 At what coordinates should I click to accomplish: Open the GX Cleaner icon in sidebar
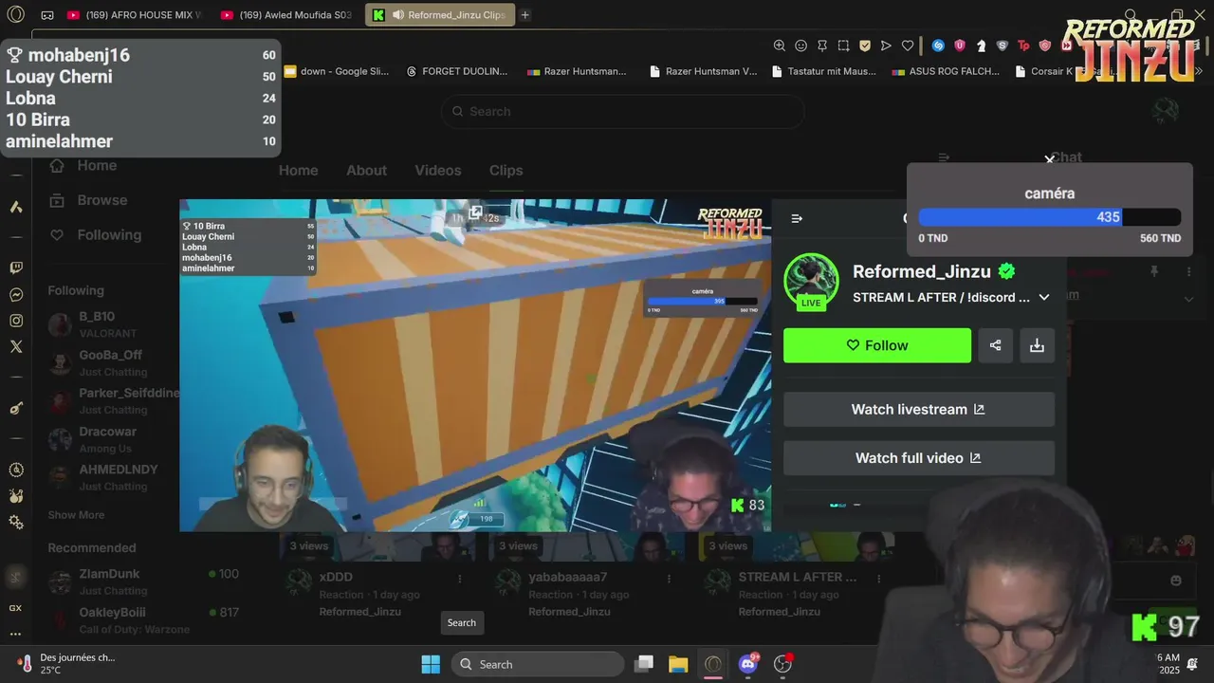pyautogui.click(x=16, y=495)
